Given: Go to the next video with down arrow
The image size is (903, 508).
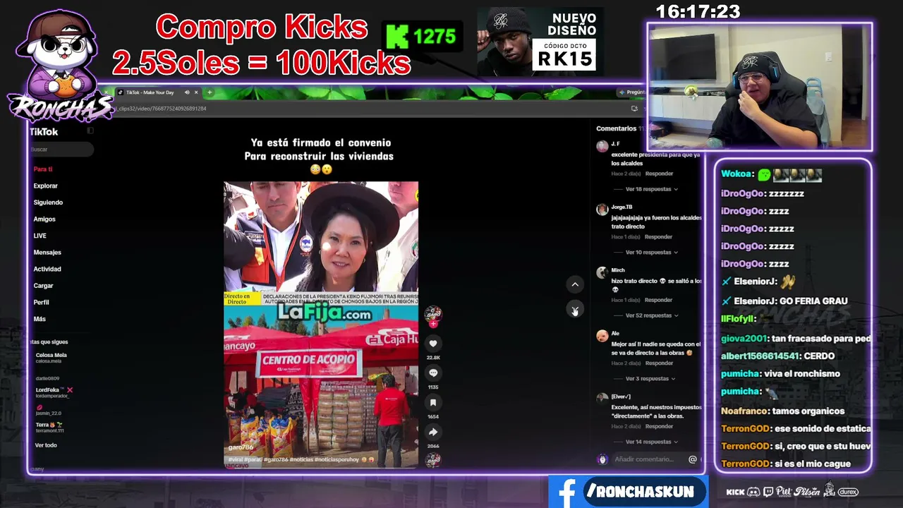Looking at the screenshot, I should point(575,310).
